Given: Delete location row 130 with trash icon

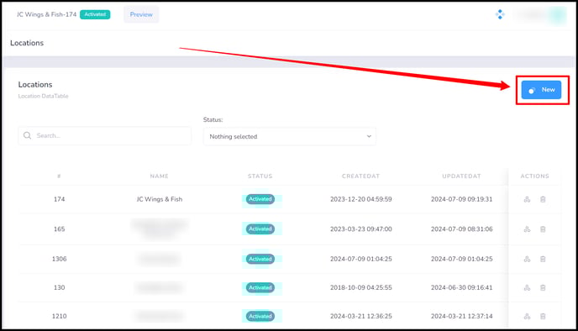Looking at the screenshot, I should (543, 288).
